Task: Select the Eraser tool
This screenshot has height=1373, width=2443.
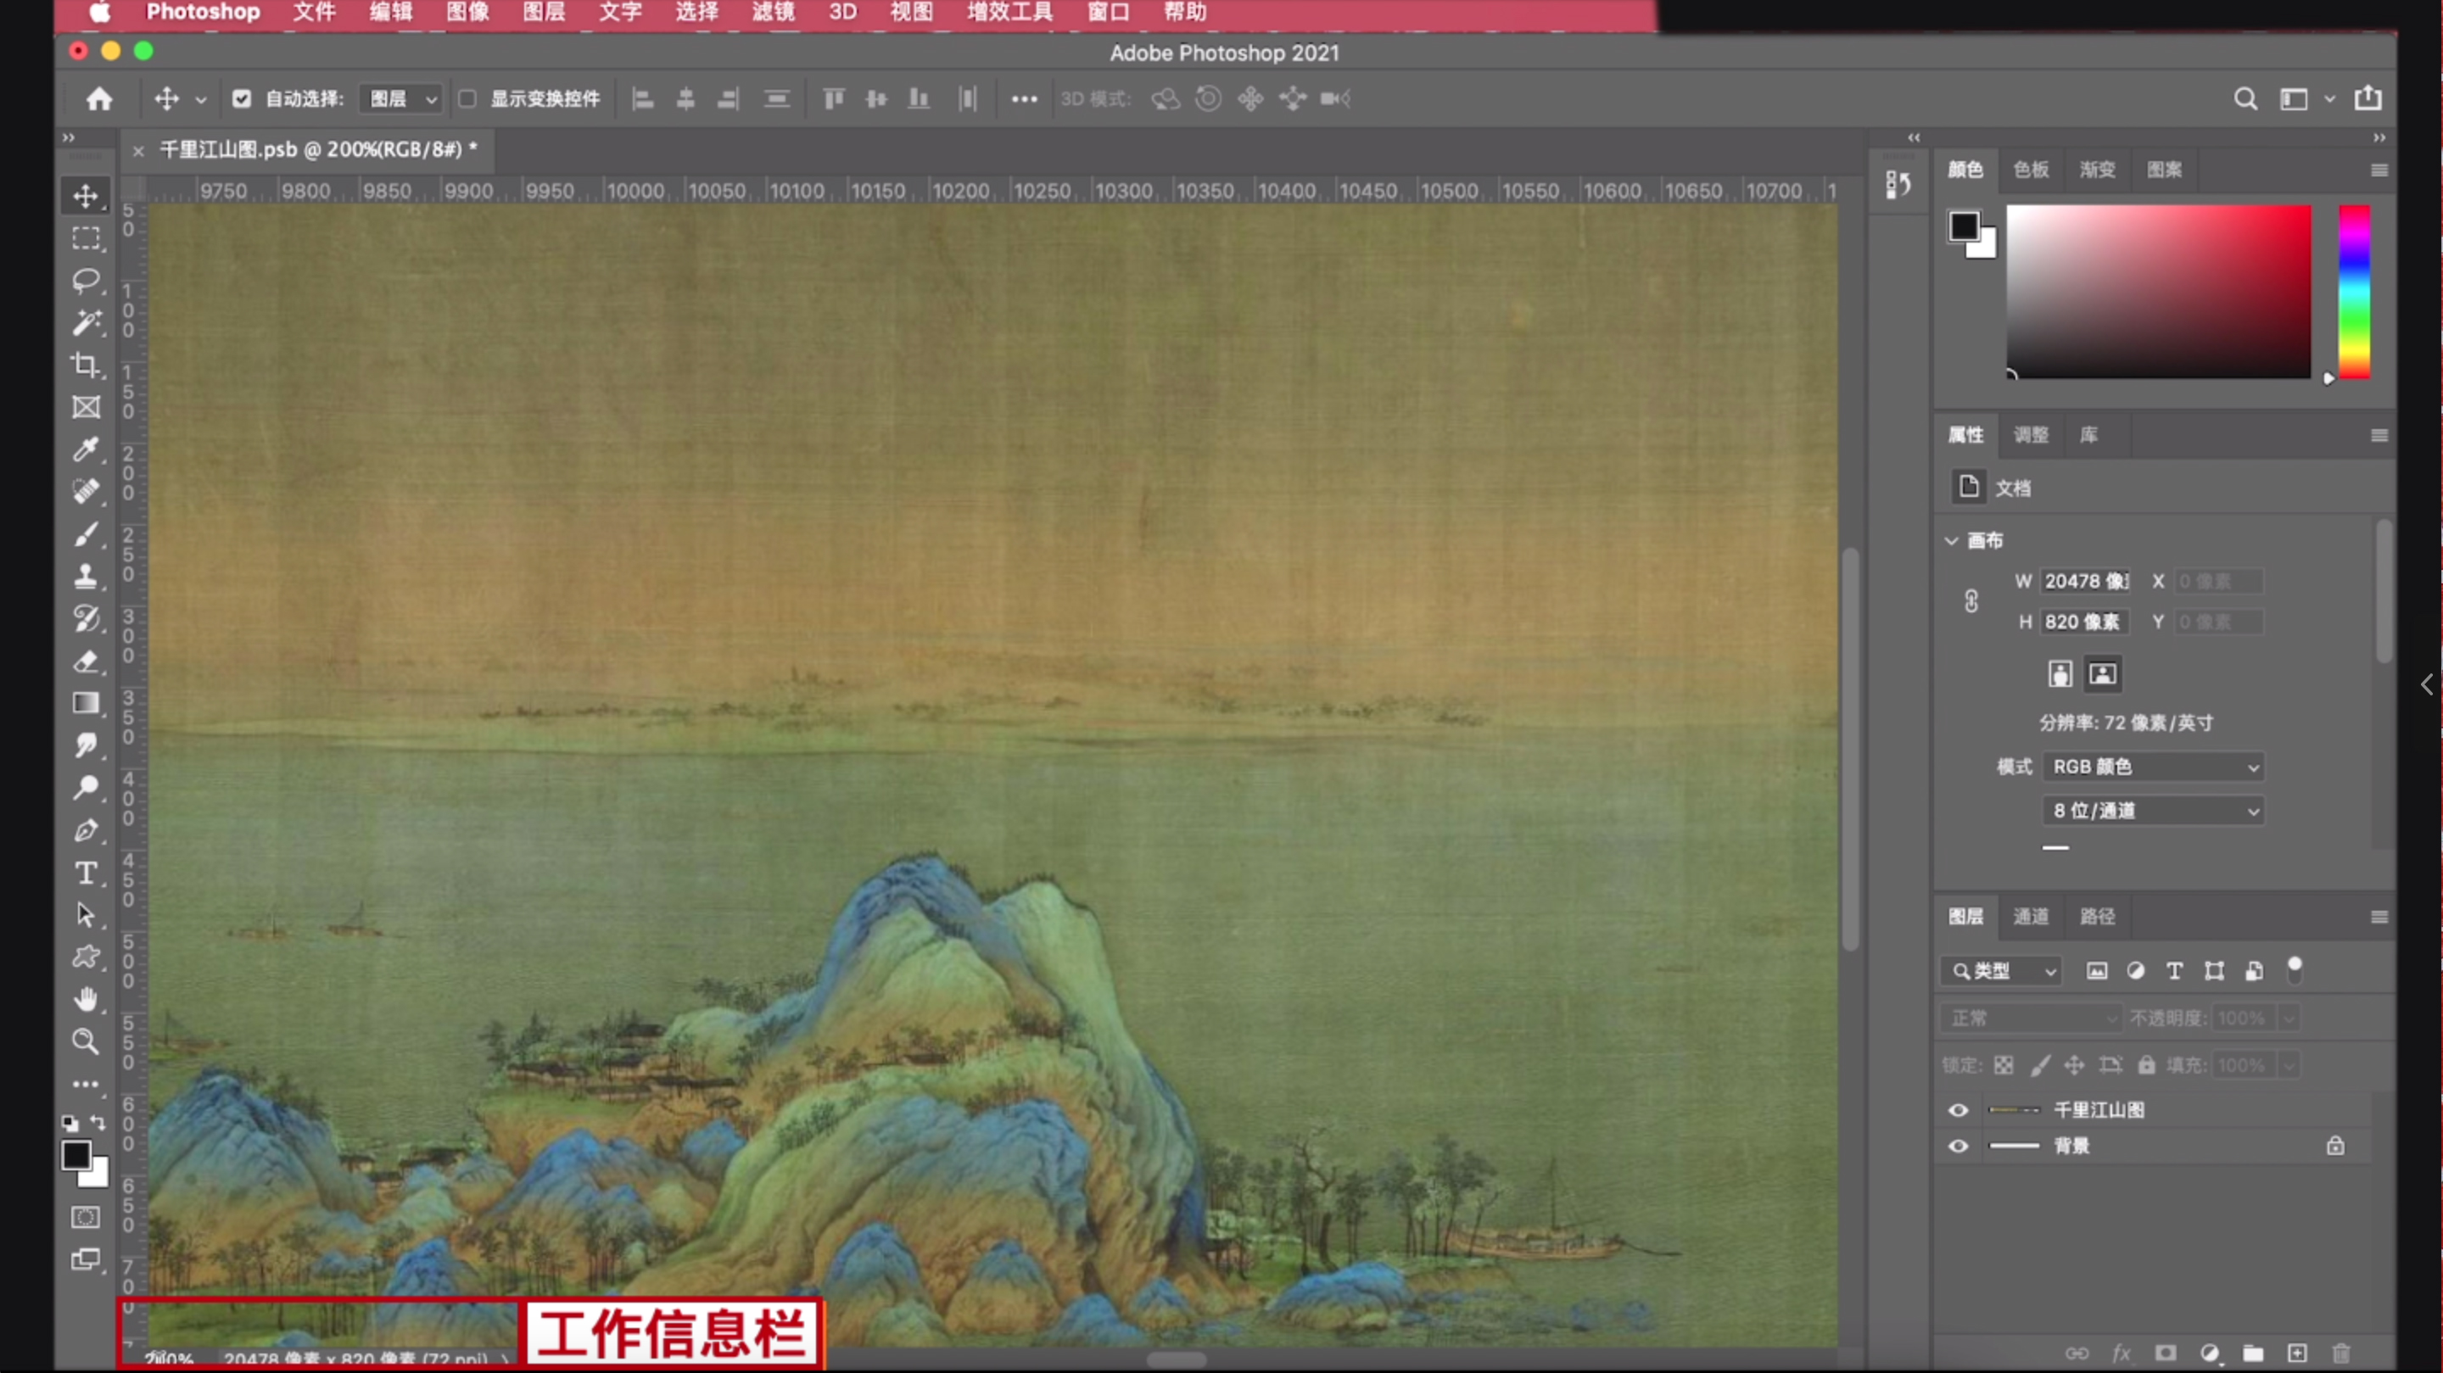Action: tap(87, 661)
